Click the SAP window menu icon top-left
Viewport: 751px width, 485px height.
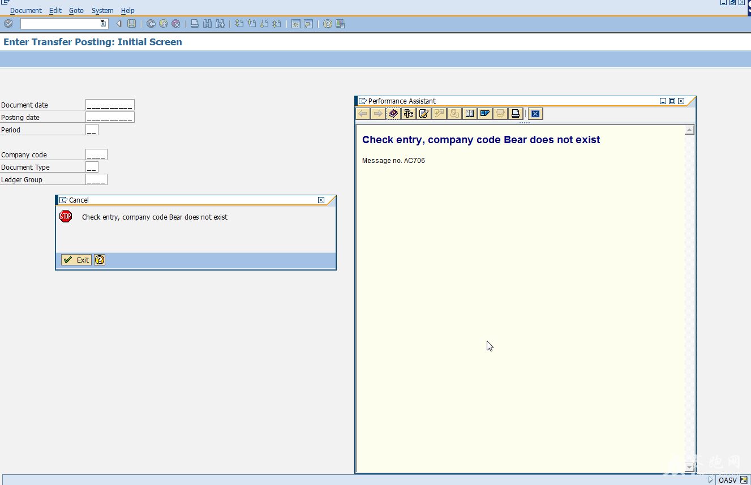5,2
